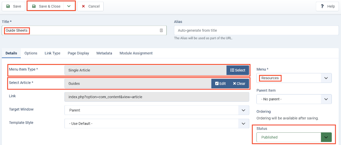
Task: Click the Save & Close button
Action: click(46, 6)
